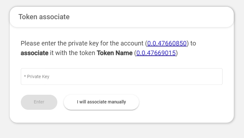This screenshot has width=244, height=138.
Task: Click the gap between Enter and the manual button
Action: (61, 102)
